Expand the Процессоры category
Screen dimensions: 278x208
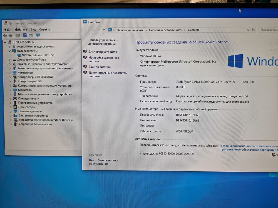(x=11, y=107)
